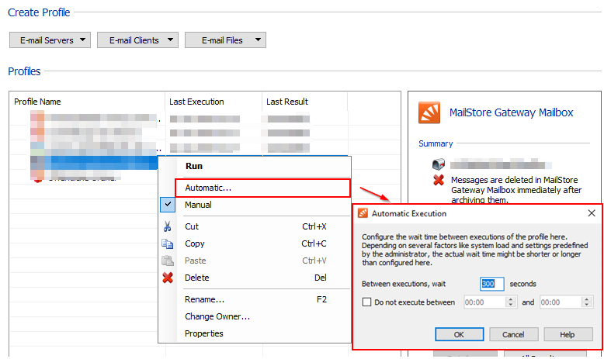Click the greyed Paste clipboard icon
The image size is (604, 359).
167,261
